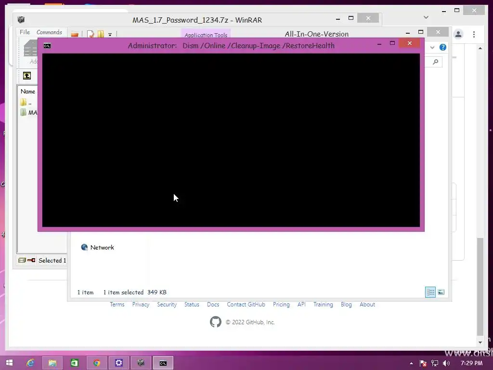Select Network in the Explorer navigation pane
The height and width of the screenshot is (370, 493).
97,247
